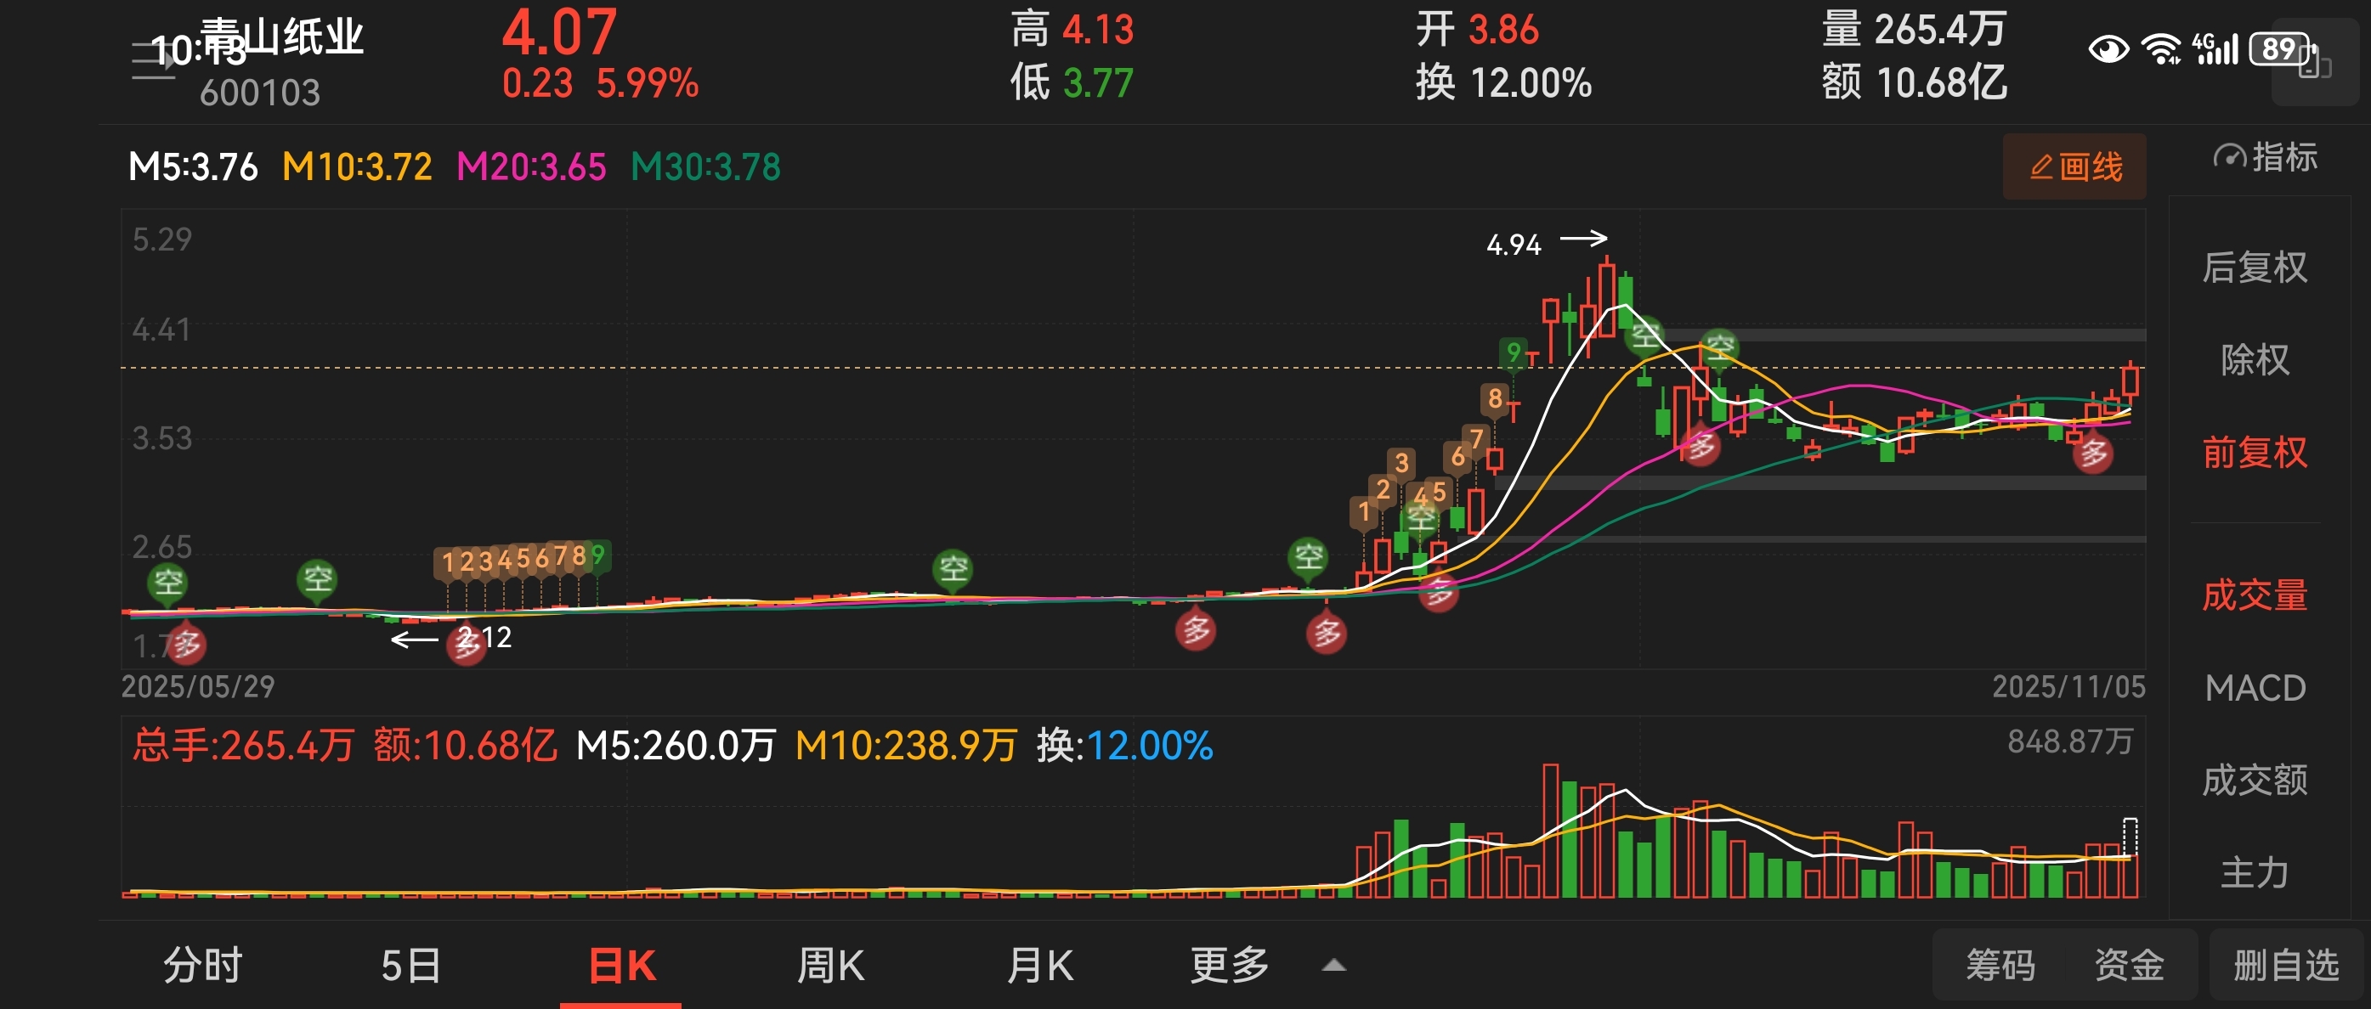Tap the hamburger menu icon at top left
Viewport: 2371px width, 1009px height.
click(153, 62)
